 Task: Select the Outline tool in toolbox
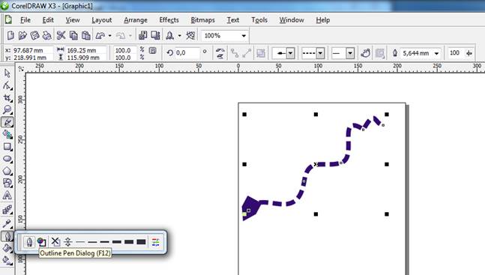tap(7, 237)
